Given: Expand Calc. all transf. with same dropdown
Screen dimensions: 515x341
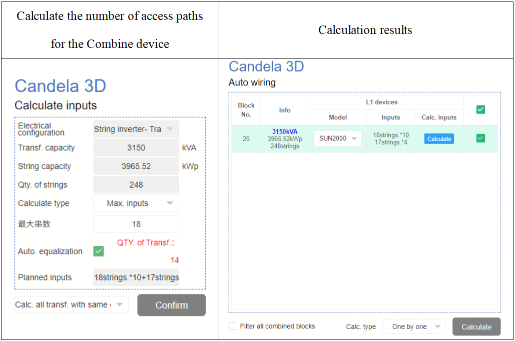Looking at the screenshot, I should [x=71, y=305].
